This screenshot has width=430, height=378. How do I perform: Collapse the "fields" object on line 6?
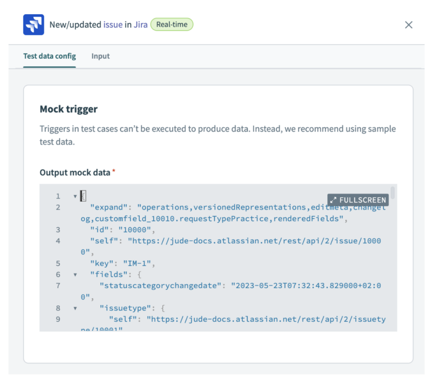point(75,274)
